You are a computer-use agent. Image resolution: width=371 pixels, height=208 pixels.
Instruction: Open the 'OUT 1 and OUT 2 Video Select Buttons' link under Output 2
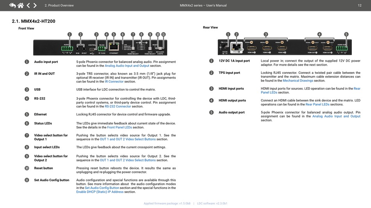click(128, 160)
